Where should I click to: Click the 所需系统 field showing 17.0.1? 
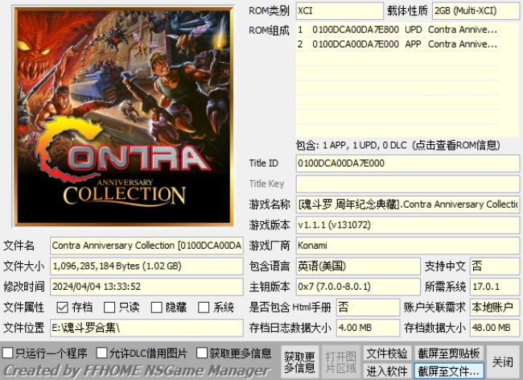(495, 287)
